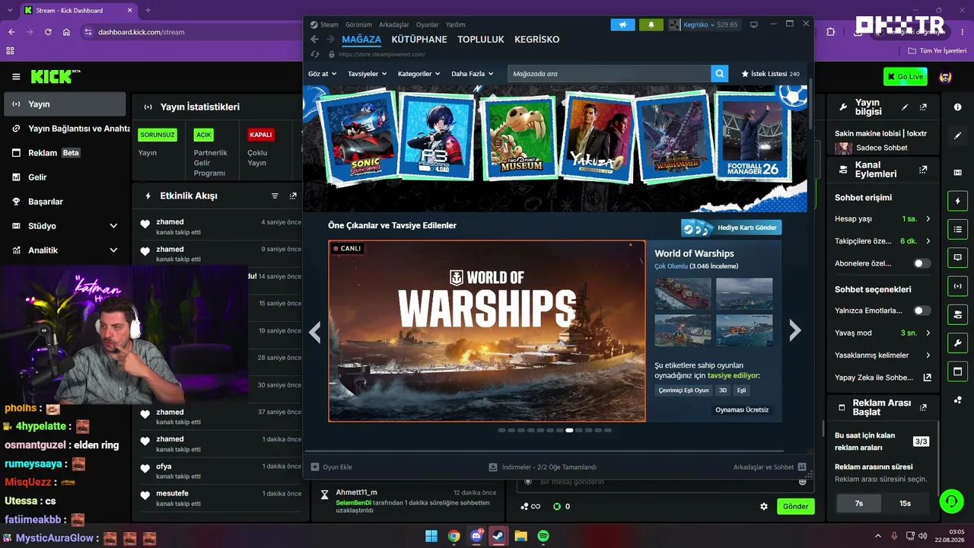Go back in the Steam store

pos(314,40)
